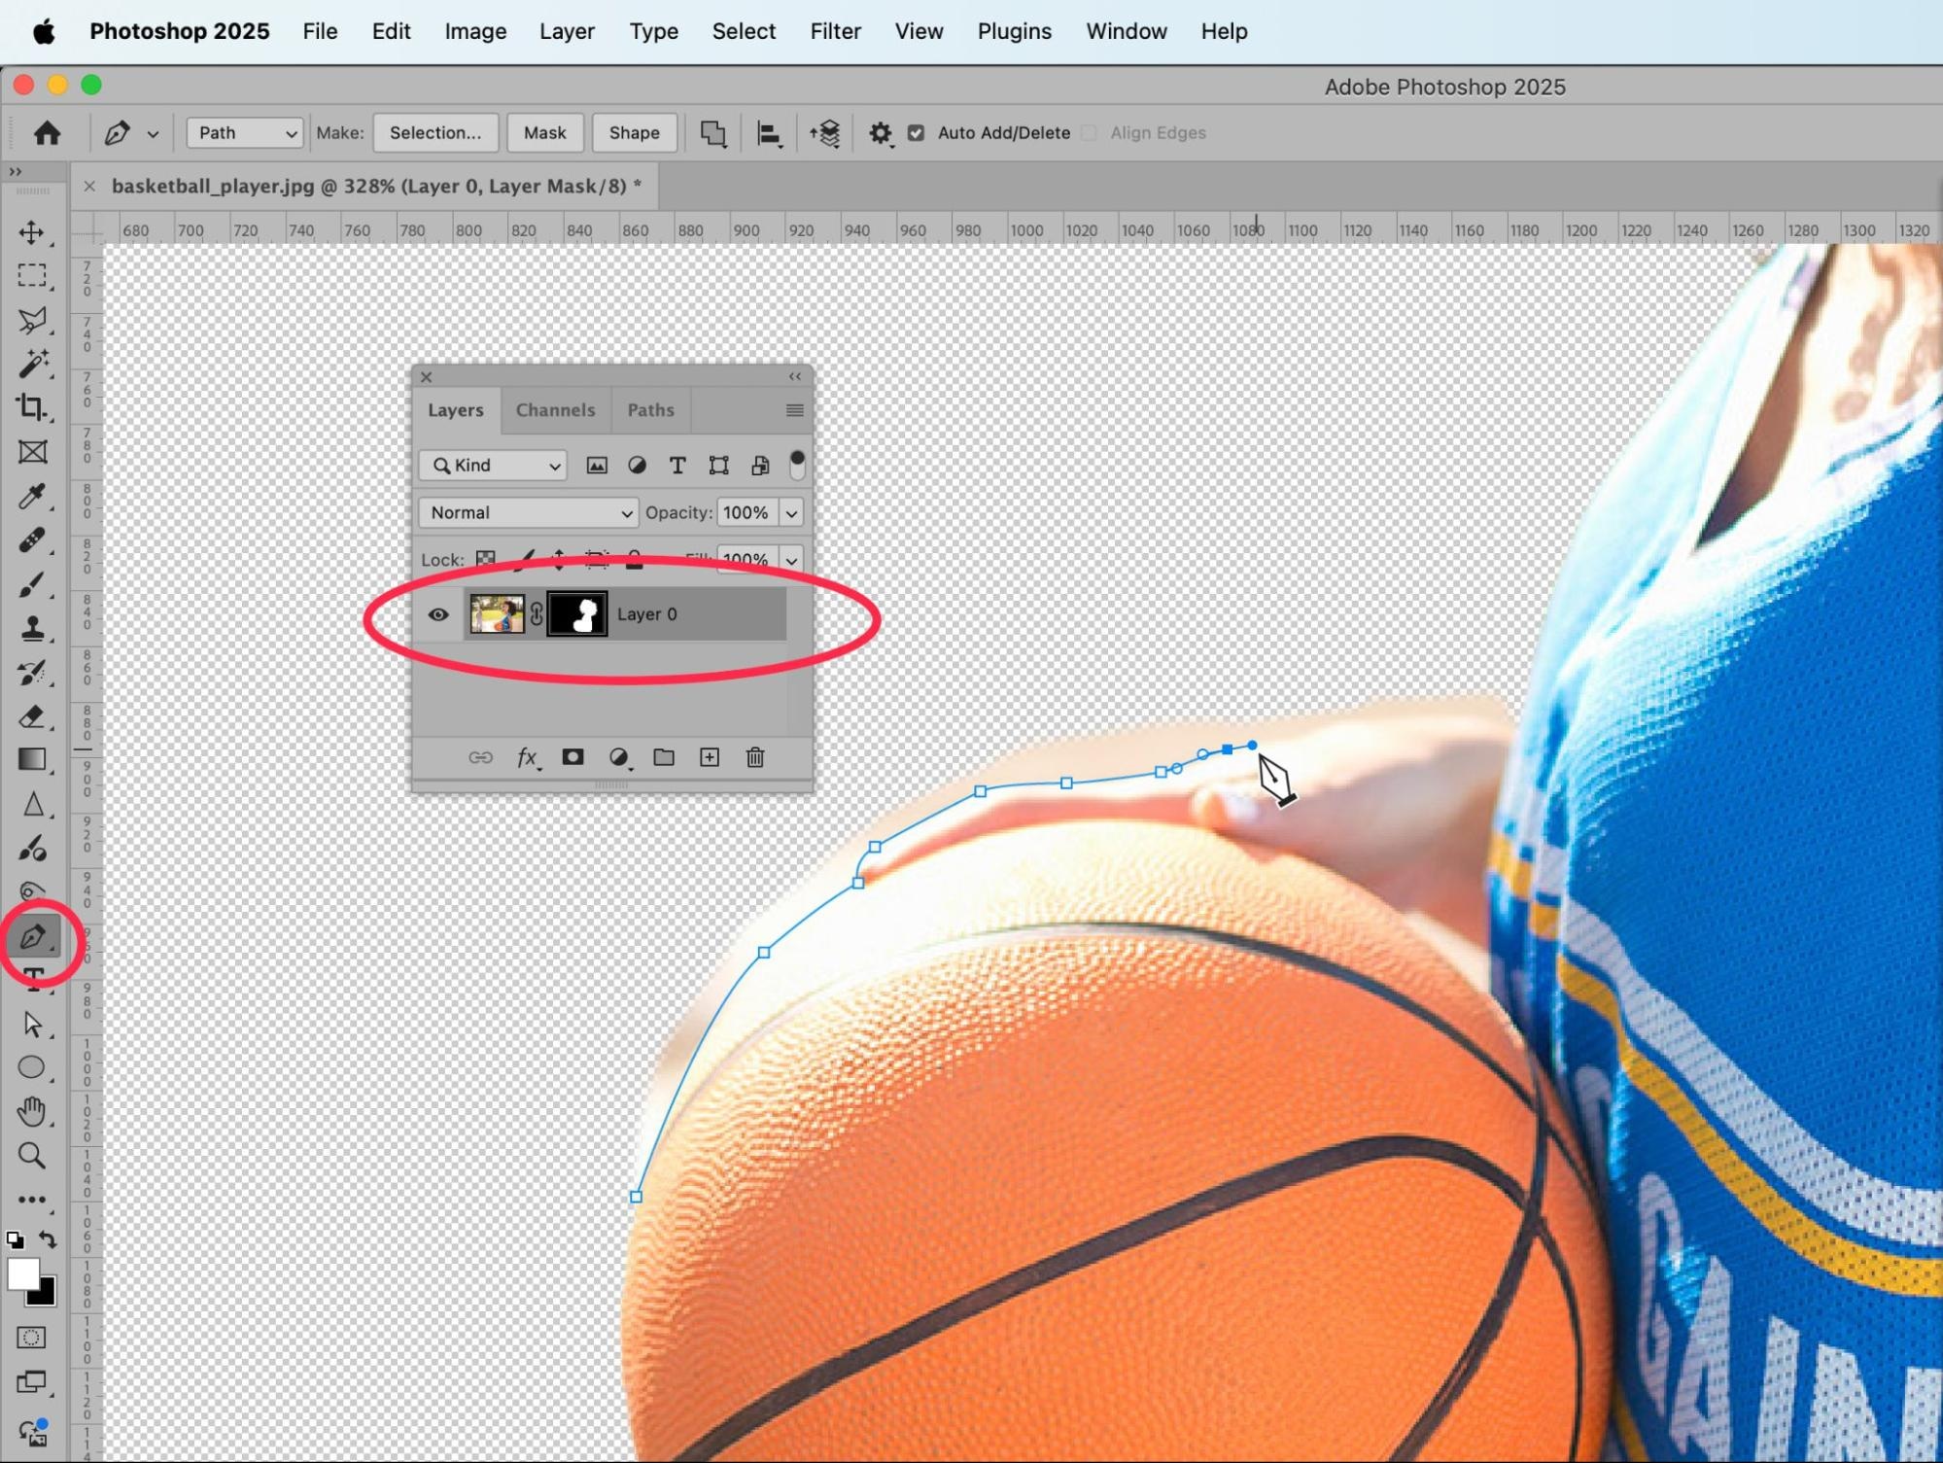Switch to the Paths tab
This screenshot has height=1463, width=1943.
click(650, 410)
